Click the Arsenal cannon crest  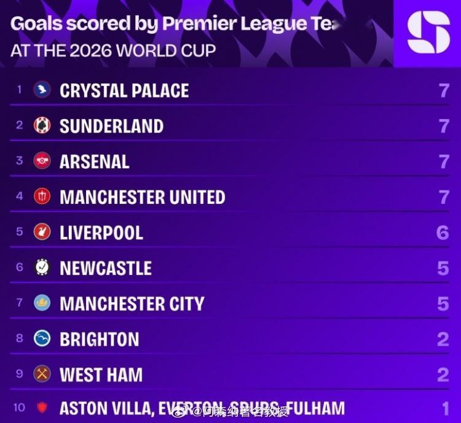[42, 160]
